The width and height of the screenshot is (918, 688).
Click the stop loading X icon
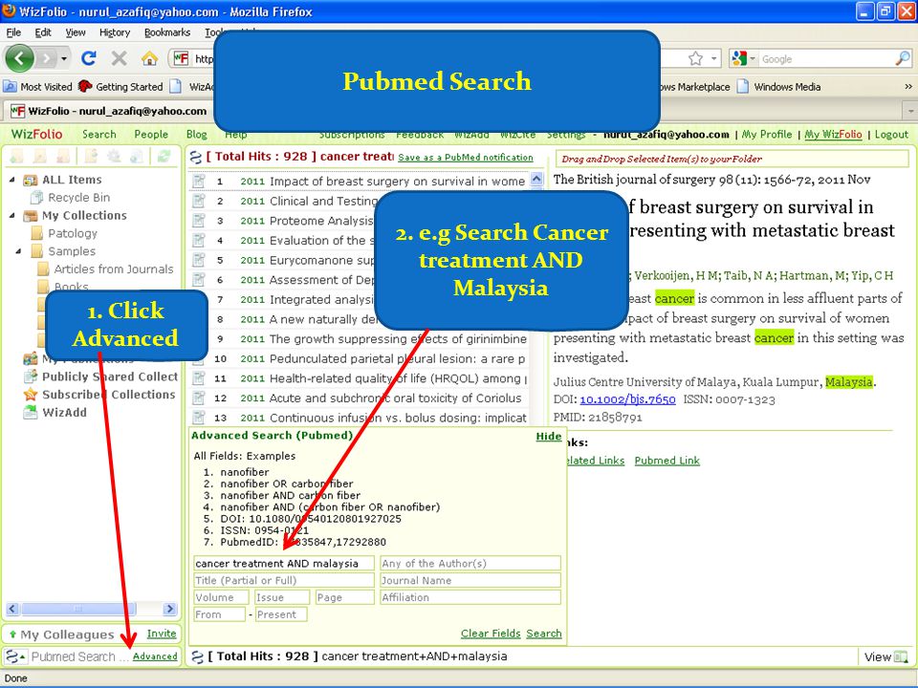coord(119,58)
